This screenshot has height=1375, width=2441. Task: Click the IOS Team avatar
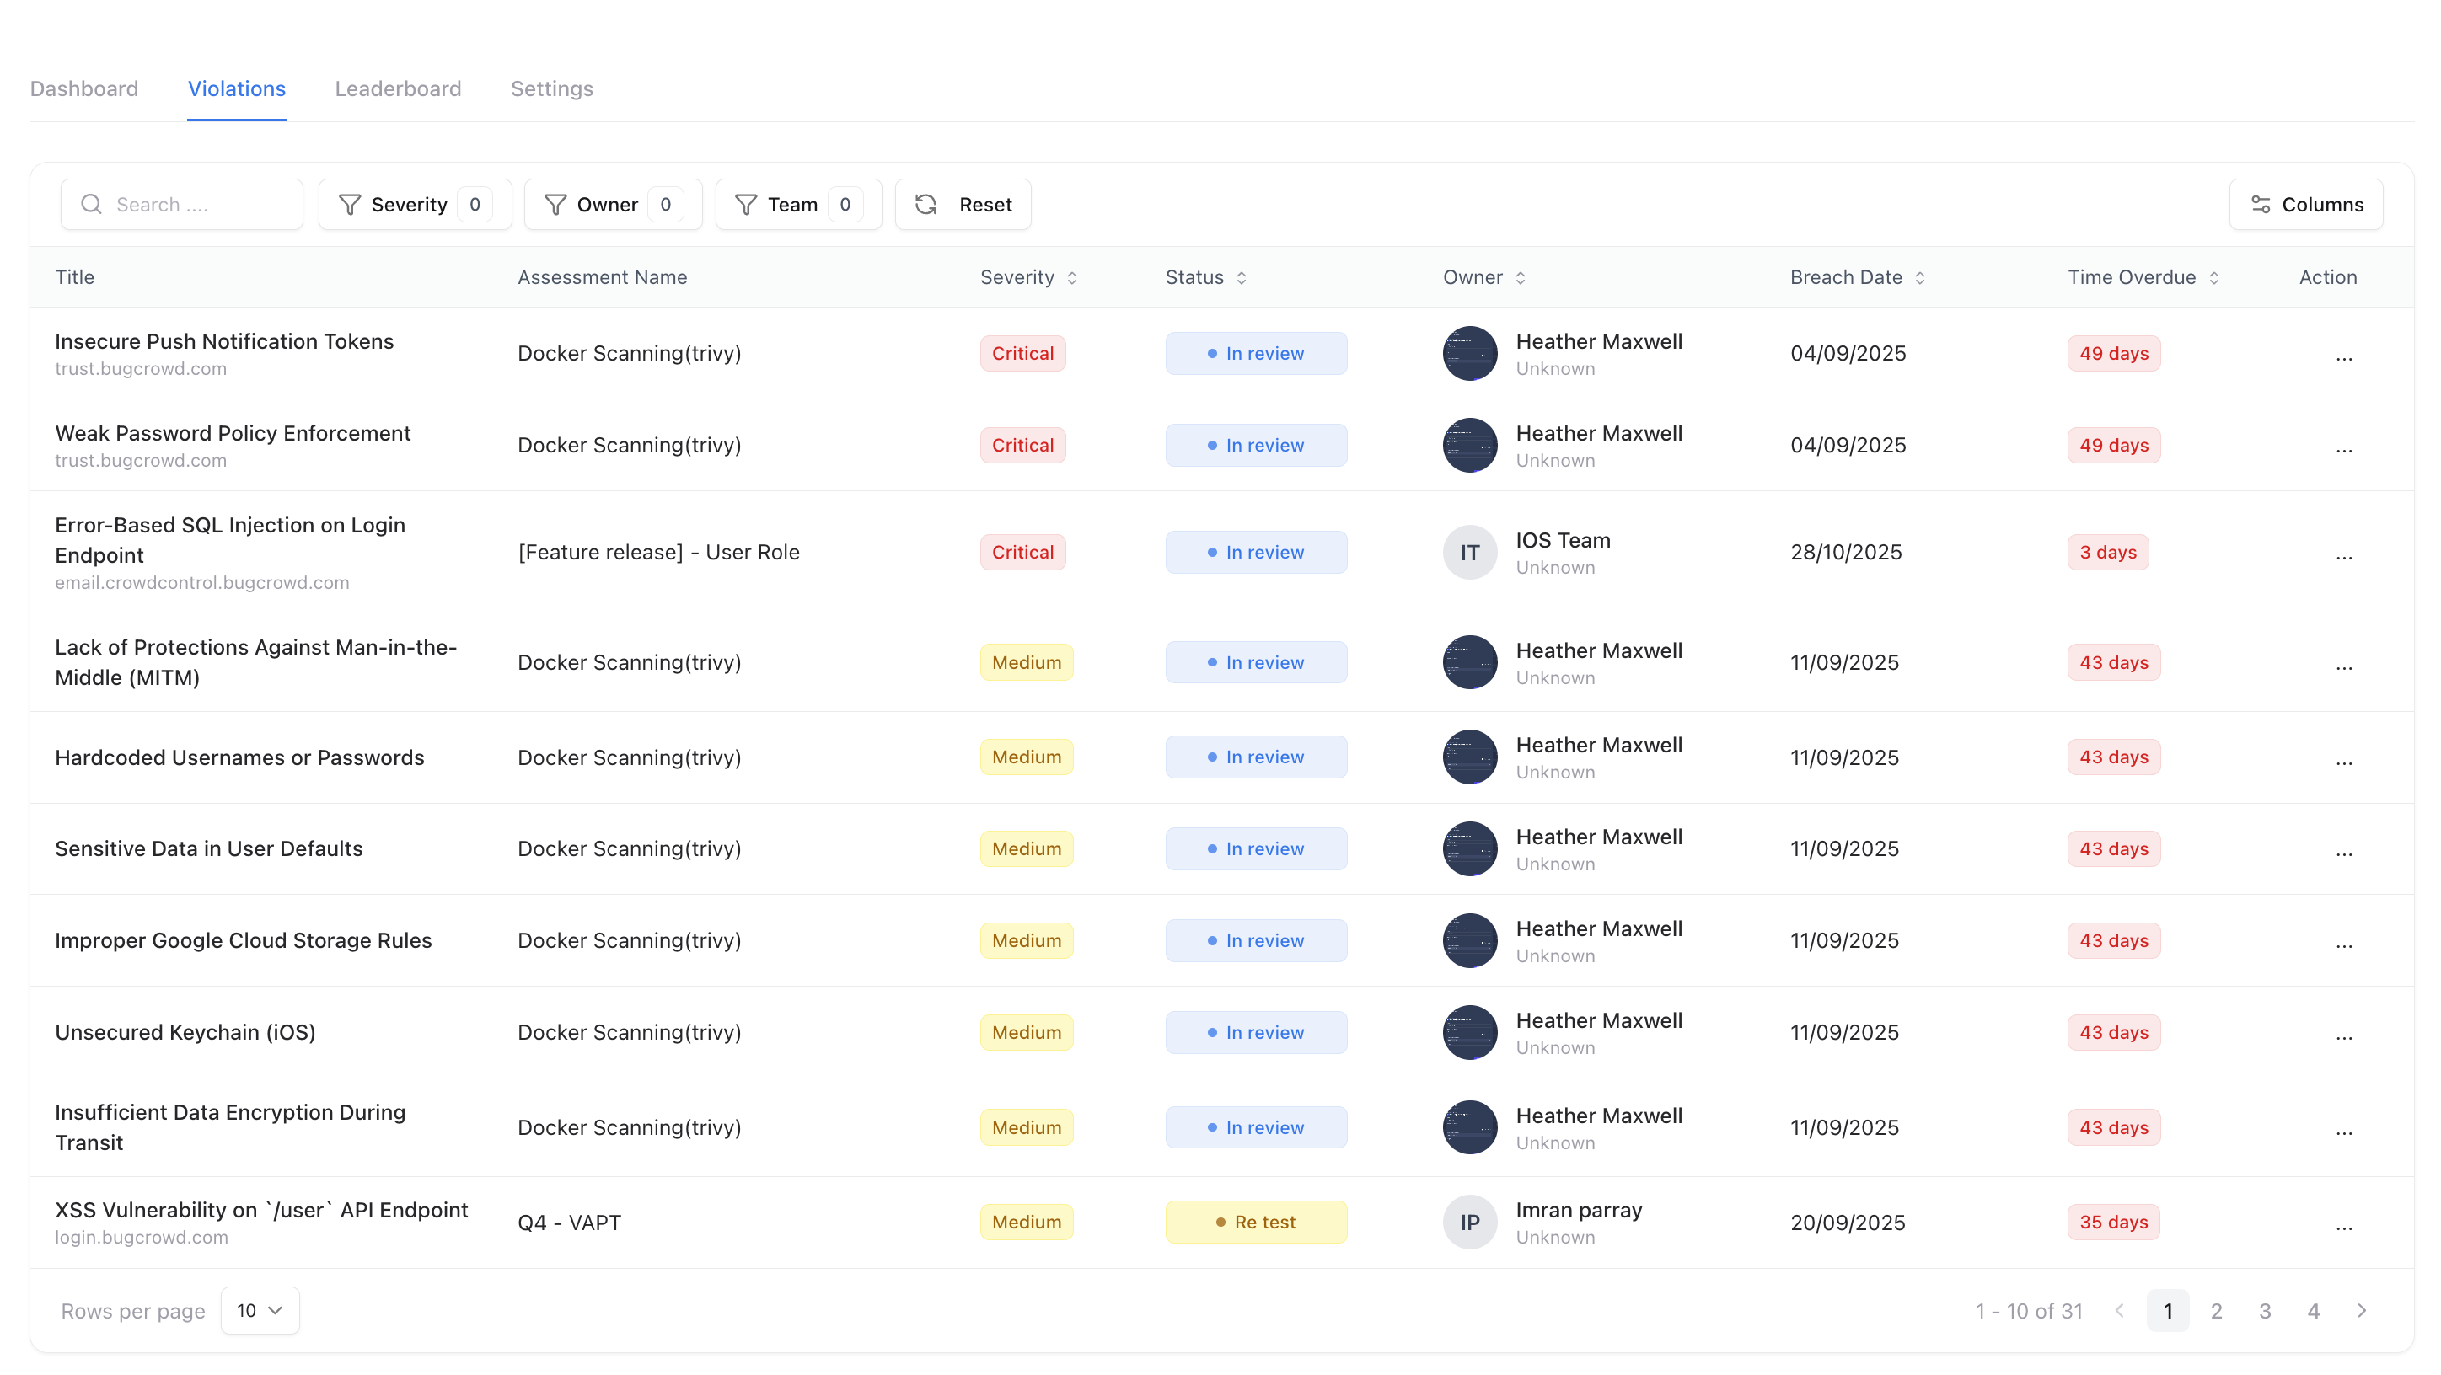click(1469, 552)
